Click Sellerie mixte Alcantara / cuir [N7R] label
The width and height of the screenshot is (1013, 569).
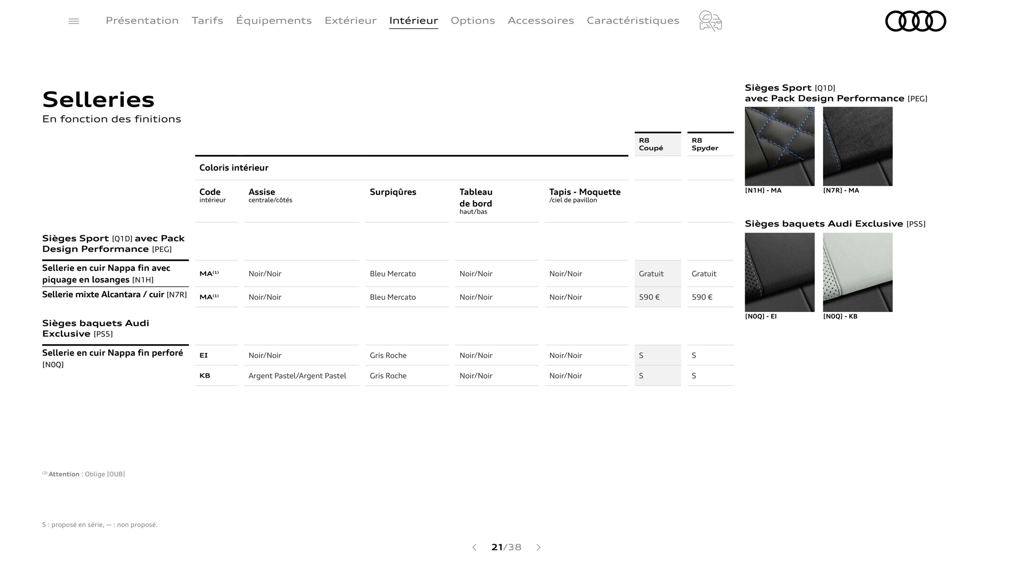pyautogui.click(x=114, y=294)
